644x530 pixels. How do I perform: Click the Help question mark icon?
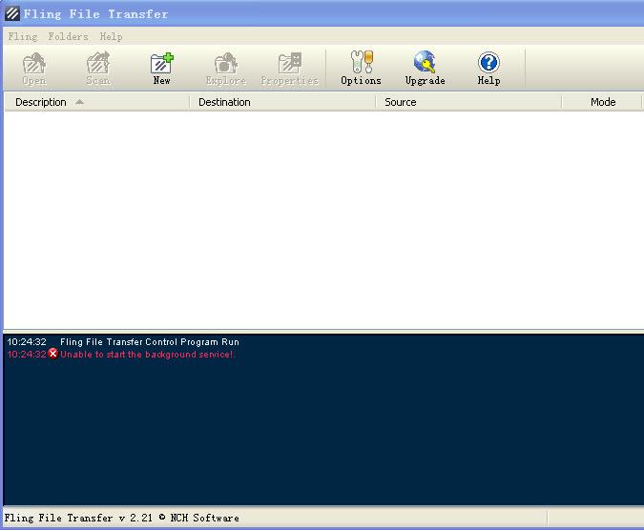coord(488,68)
